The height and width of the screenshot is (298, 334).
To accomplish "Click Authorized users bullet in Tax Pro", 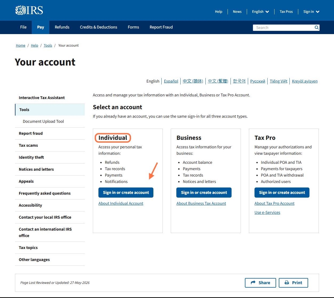I will [x=276, y=182].
